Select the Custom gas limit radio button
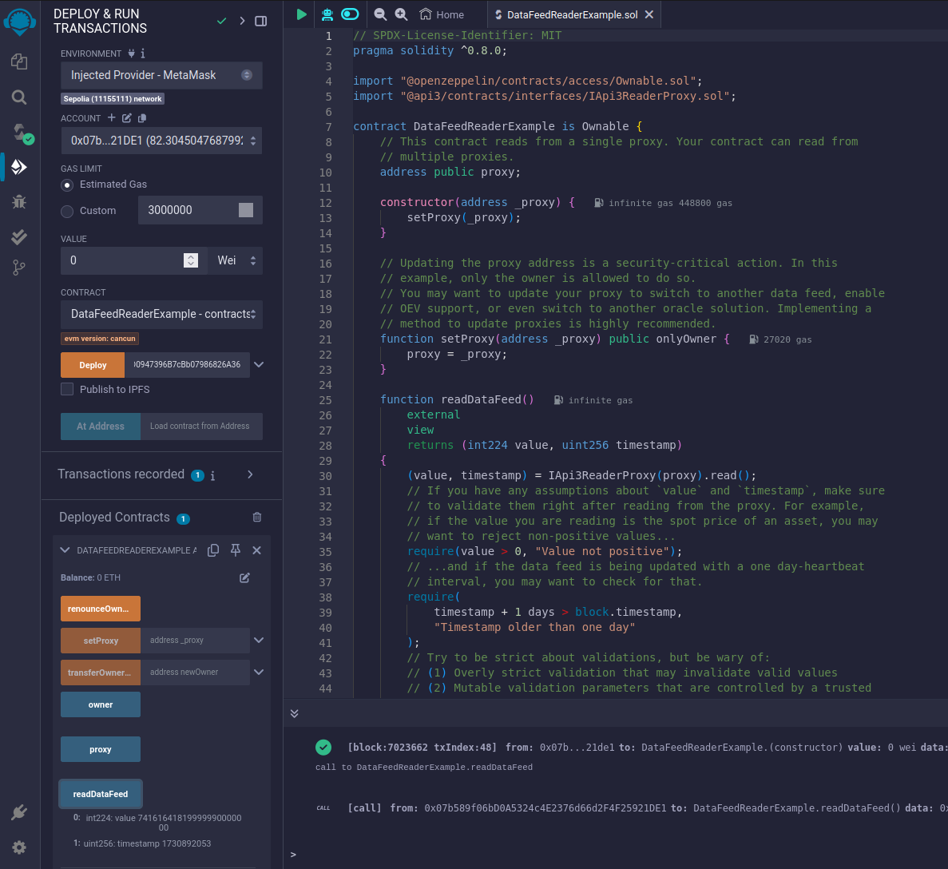 pyautogui.click(x=68, y=211)
